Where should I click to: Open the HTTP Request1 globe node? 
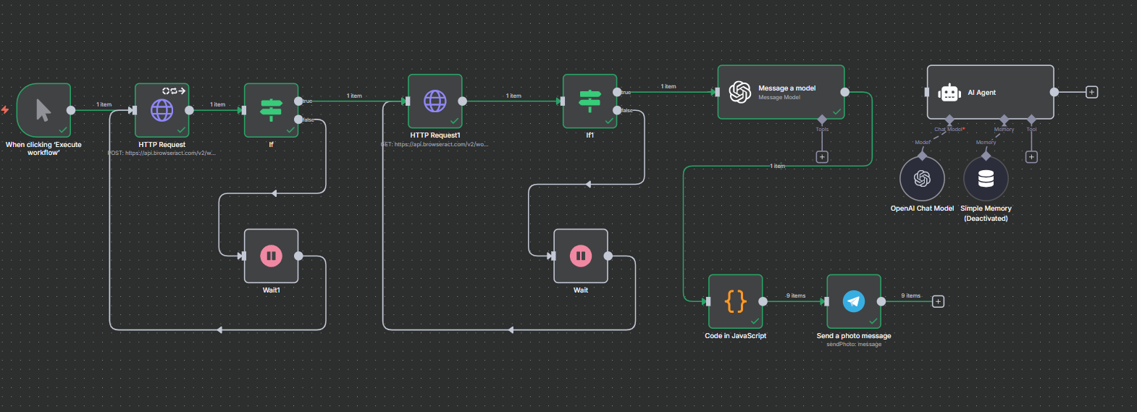tap(435, 101)
